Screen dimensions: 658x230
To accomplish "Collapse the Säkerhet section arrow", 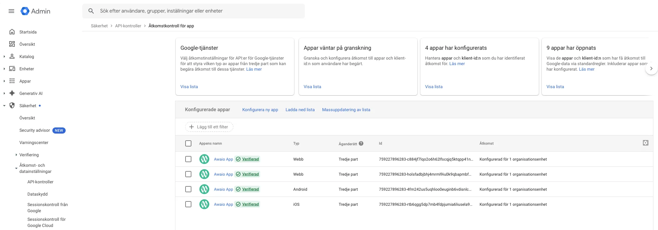I will (x=4, y=106).
